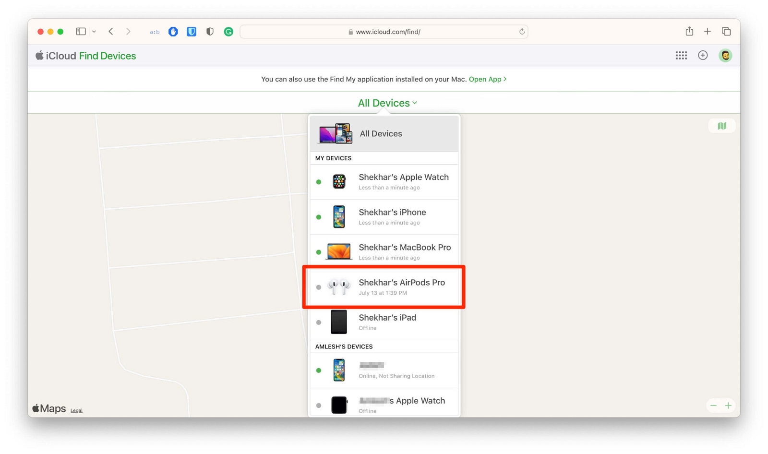Viewport: 768px width, 454px height.
Task: Open the account profile avatar
Action: click(x=725, y=56)
